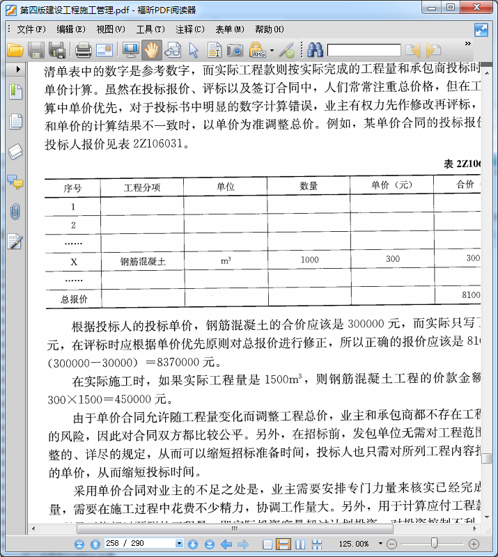
Task: Toggle continuous page view mode
Action: (283, 544)
